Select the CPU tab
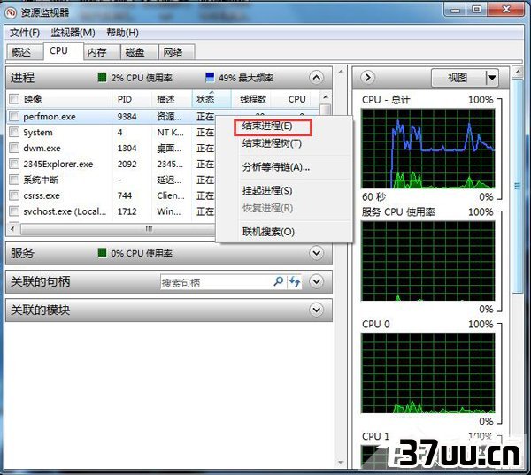Image resolution: width=531 pixels, height=475 pixels. 63,51
